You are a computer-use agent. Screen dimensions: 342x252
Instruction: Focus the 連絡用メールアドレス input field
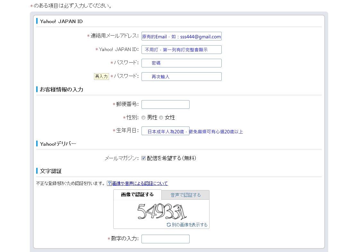(181, 36)
